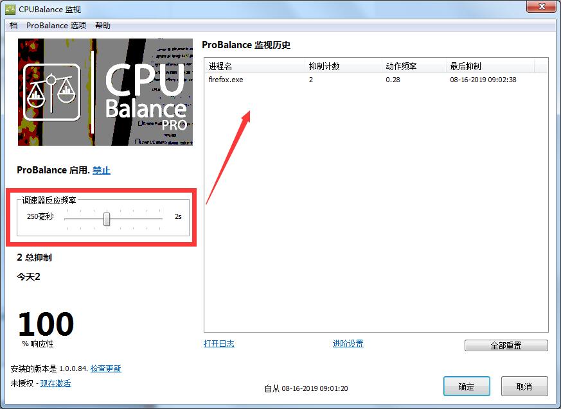Image resolution: width=561 pixels, height=409 pixels.
Task: Open the 档 menu
Action: tap(13, 26)
